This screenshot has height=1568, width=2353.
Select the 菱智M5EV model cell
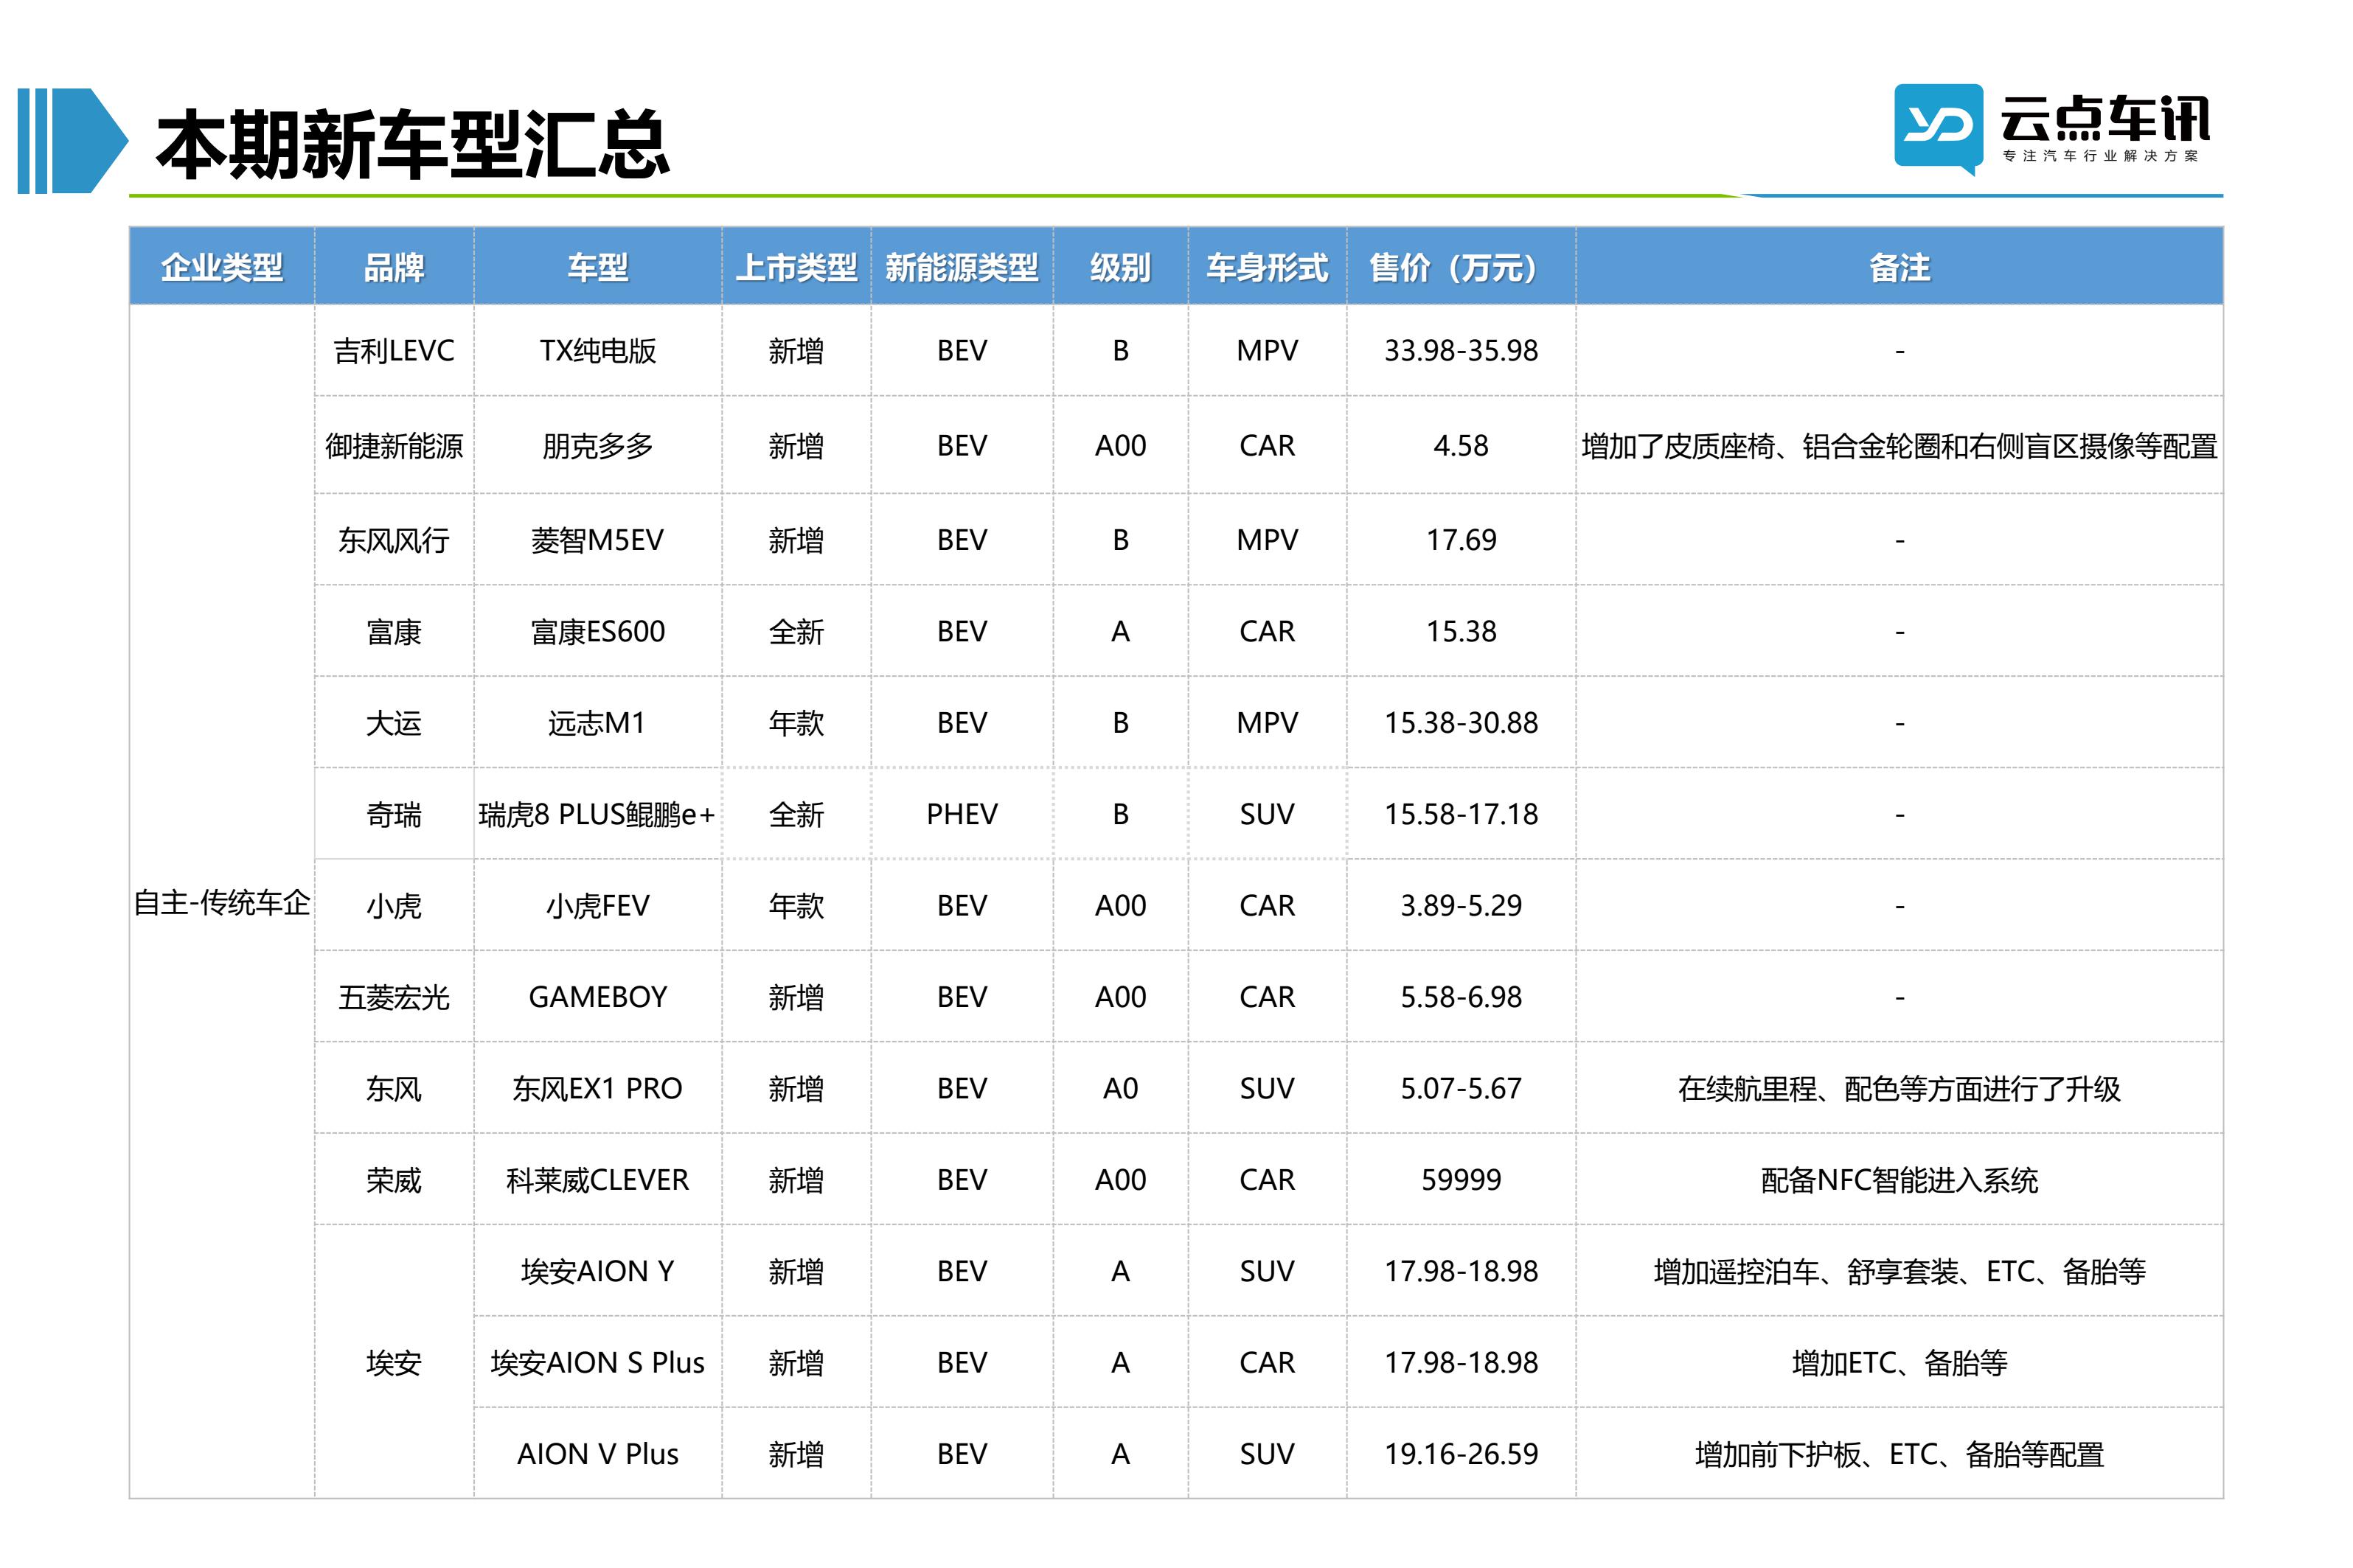598,540
